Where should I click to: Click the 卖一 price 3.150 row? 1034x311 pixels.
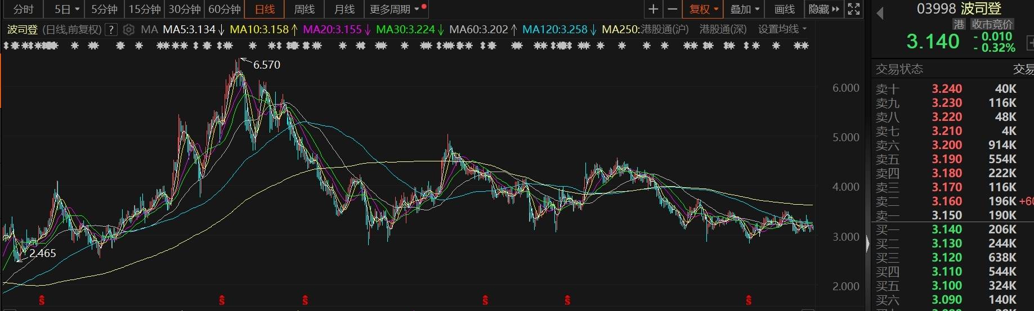946,215
